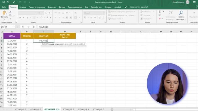
Task: Add a new sheet with plus icon
Action: [x=112, y=109]
